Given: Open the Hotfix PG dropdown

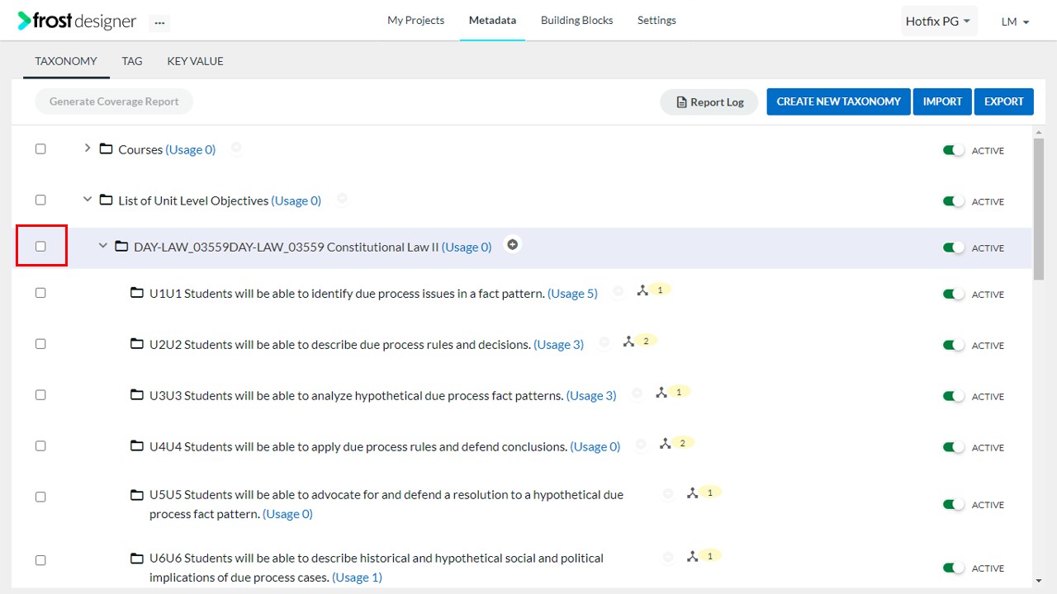Looking at the screenshot, I should [939, 21].
